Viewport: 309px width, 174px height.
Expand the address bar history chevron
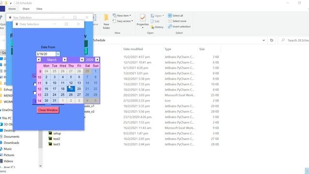pyautogui.click(x=264, y=40)
